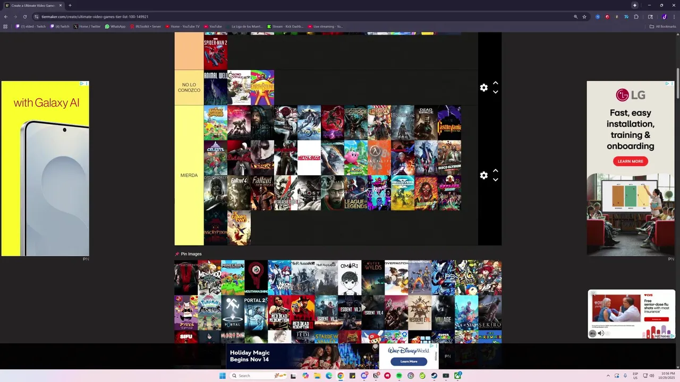The height and width of the screenshot is (382, 680).
Task: Open All Bookmarks folder
Action: (662, 27)
